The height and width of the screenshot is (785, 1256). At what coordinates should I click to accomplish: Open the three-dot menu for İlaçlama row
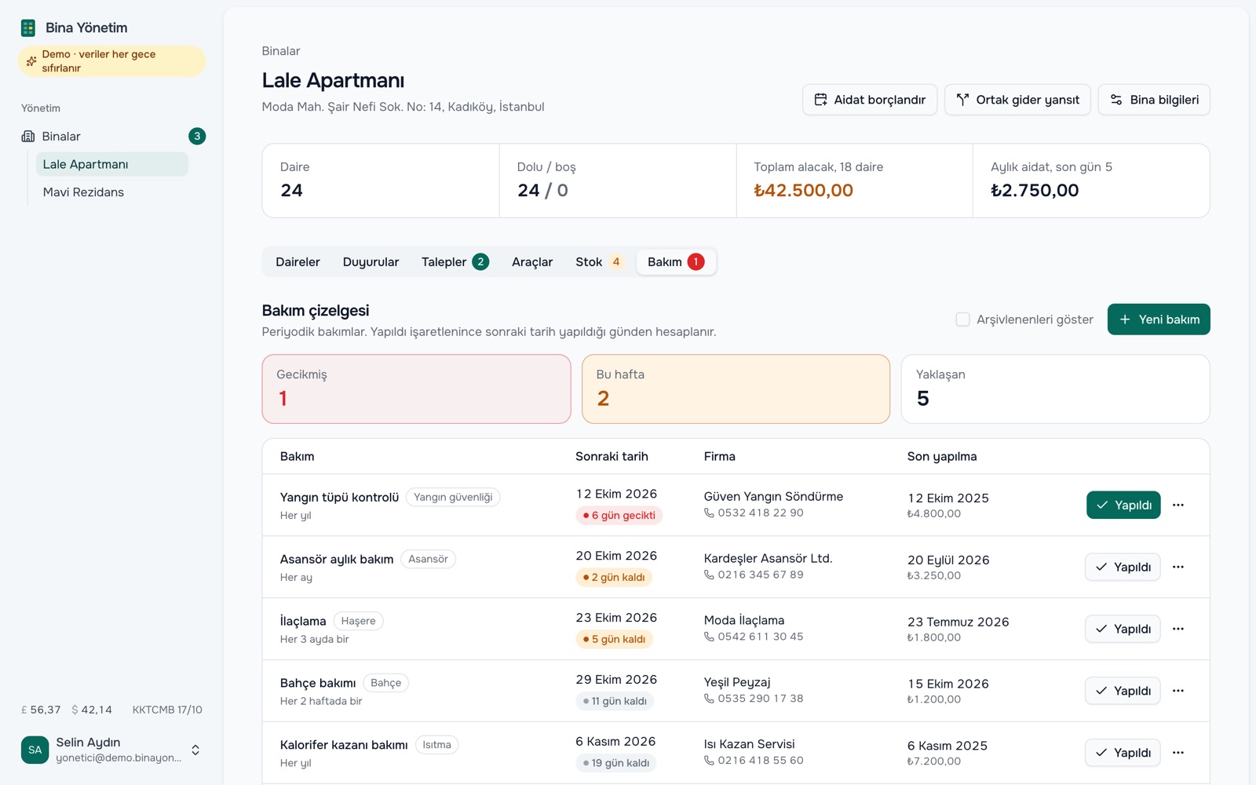[1177, 629]
